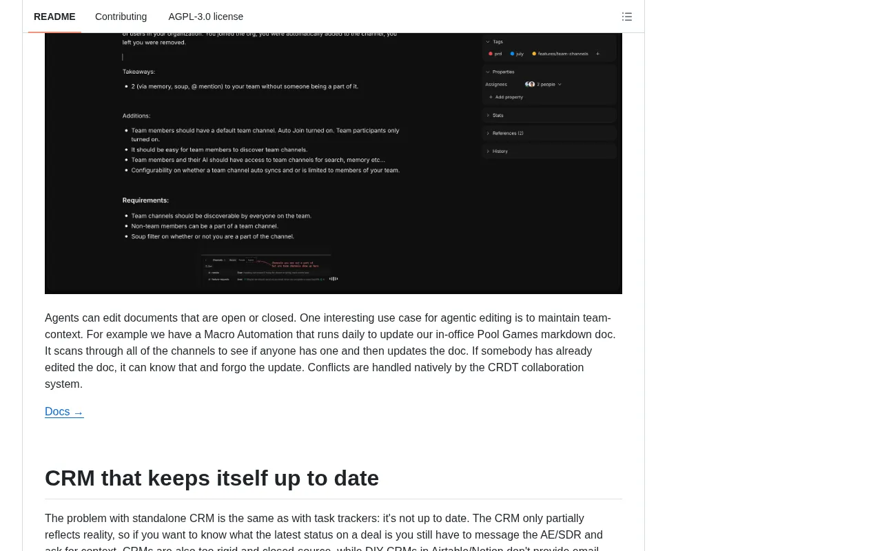The height and width of the screenshot is (551, 882).
Task: Switch to the README tab
Action: [x=54, y=17]
